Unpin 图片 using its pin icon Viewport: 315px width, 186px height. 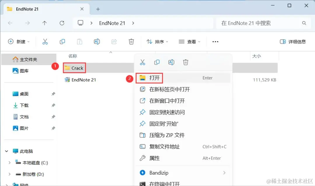point(53,128)
